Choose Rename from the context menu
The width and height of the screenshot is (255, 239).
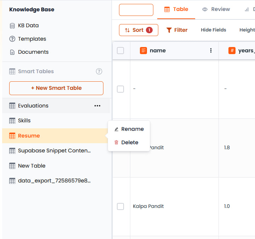pos(129,129)
